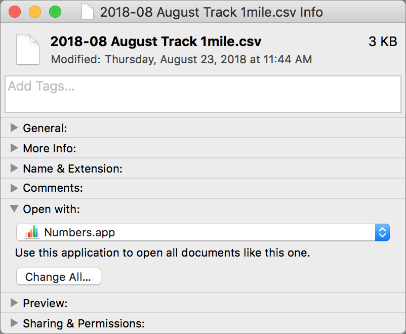
Task: Click the bold filename 2018-08 August Track 1mile.csv
Action: click(156, 41)
